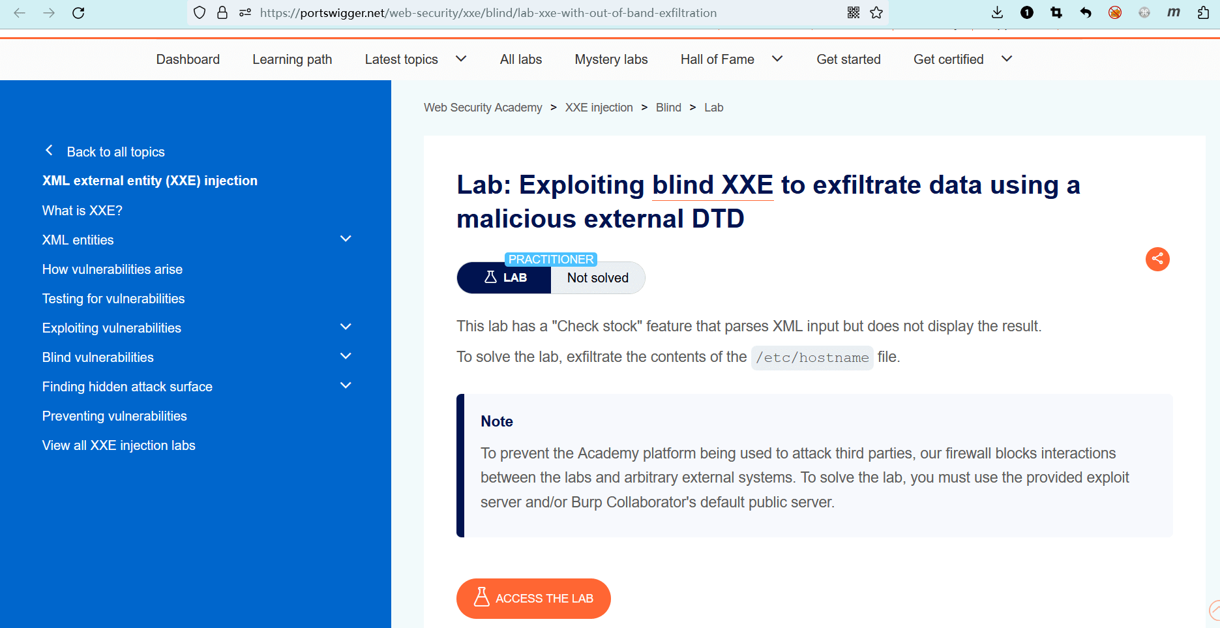Expand the Exploiting vulnerabilities section
The height and width of the screenshot is (628, 1220).
point(346,327)
